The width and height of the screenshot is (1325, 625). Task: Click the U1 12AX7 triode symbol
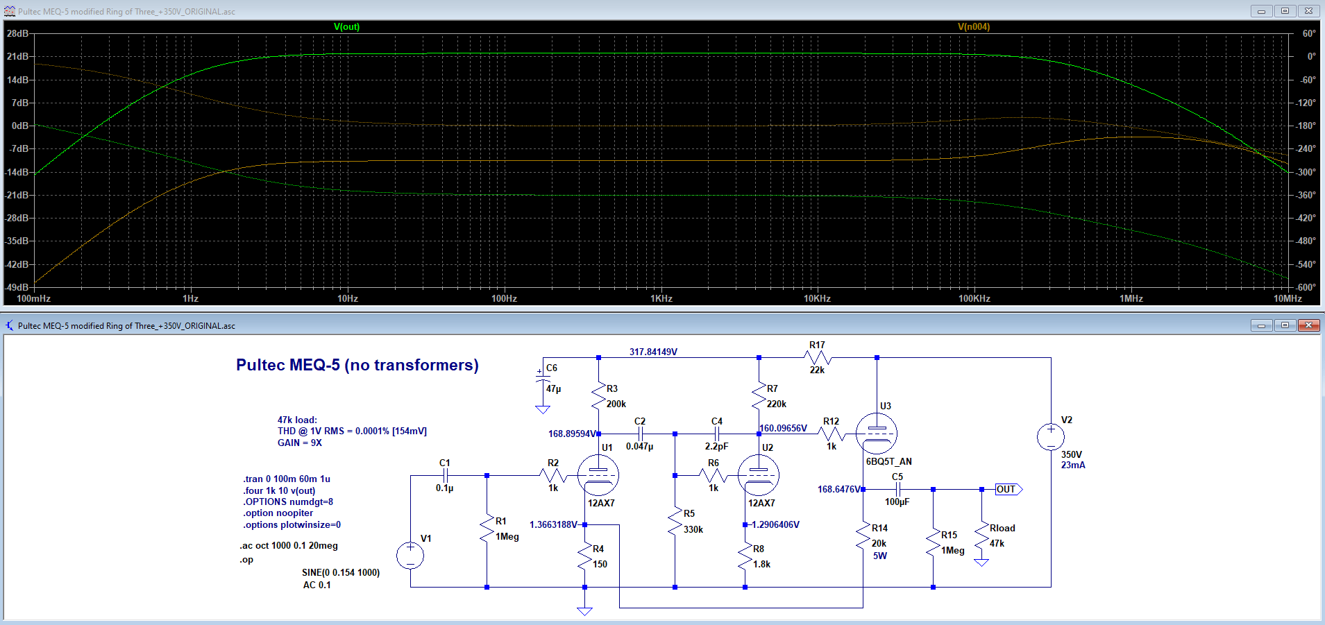coord(598,475)
